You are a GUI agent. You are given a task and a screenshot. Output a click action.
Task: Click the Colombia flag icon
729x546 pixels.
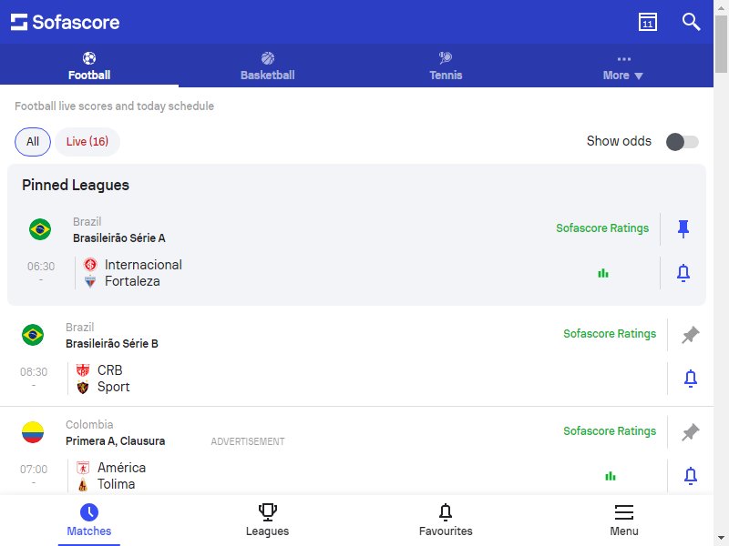[33, 432]
